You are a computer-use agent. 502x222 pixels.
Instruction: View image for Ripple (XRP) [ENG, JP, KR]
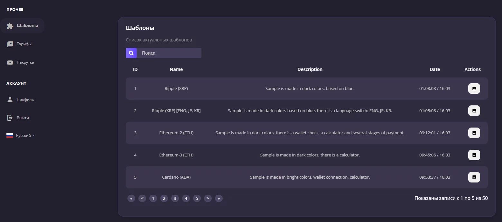474,111
